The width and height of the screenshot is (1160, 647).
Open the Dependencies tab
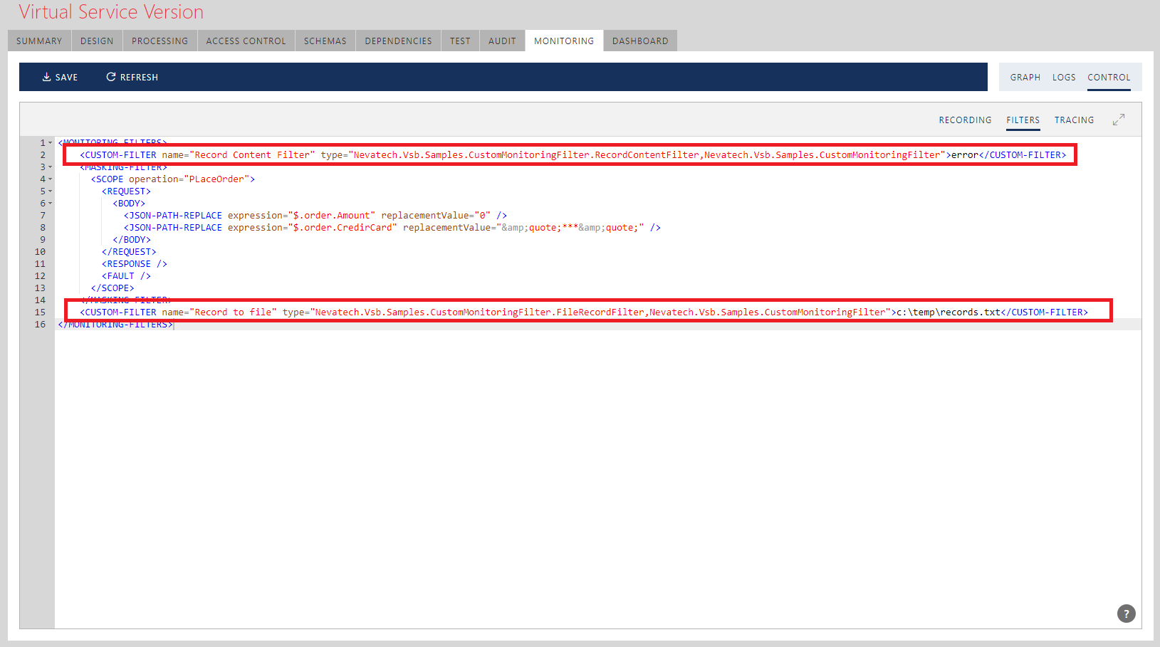coord(398,41)
